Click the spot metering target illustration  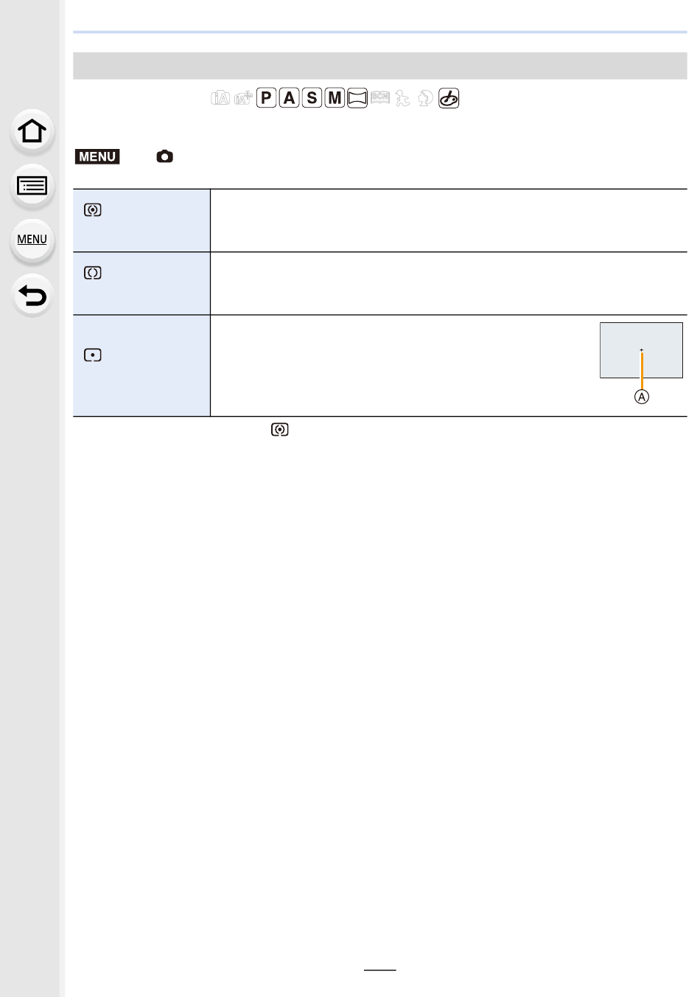point(641,350)
